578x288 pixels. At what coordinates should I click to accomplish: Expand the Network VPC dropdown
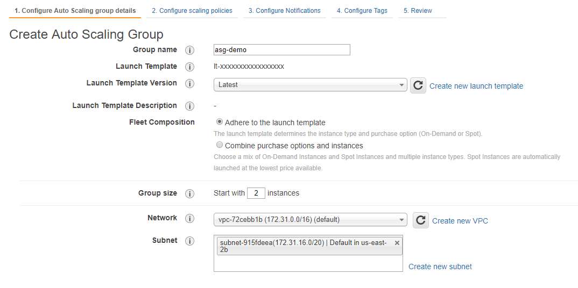pos(310,219)
